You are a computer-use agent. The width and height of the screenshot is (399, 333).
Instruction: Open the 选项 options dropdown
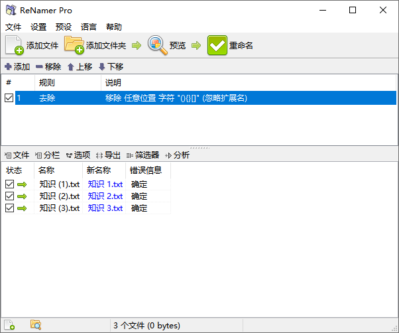coord(78,155)
